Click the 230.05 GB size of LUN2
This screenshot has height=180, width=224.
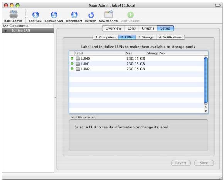tap(136, 69)
